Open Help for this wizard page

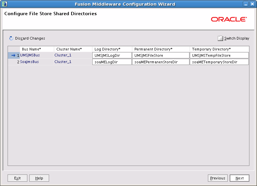coord(39,178)
